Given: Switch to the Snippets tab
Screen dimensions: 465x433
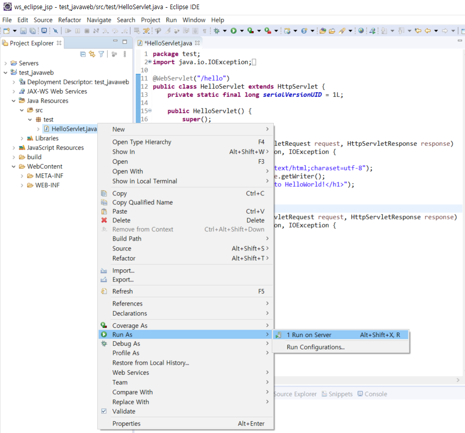Looking at the screenshot, I should coord(337,394).
